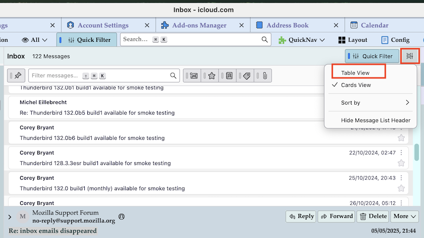Close the Account Settings tab
424x238 pixels.
point(147,25)
